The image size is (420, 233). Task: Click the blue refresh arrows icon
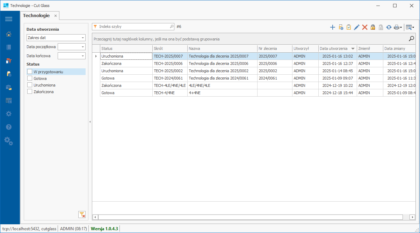coord(389,27)
